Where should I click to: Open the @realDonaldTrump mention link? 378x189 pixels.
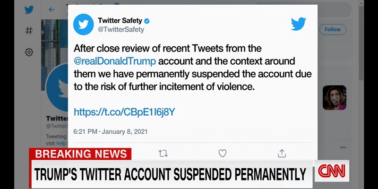coord(115,61)
